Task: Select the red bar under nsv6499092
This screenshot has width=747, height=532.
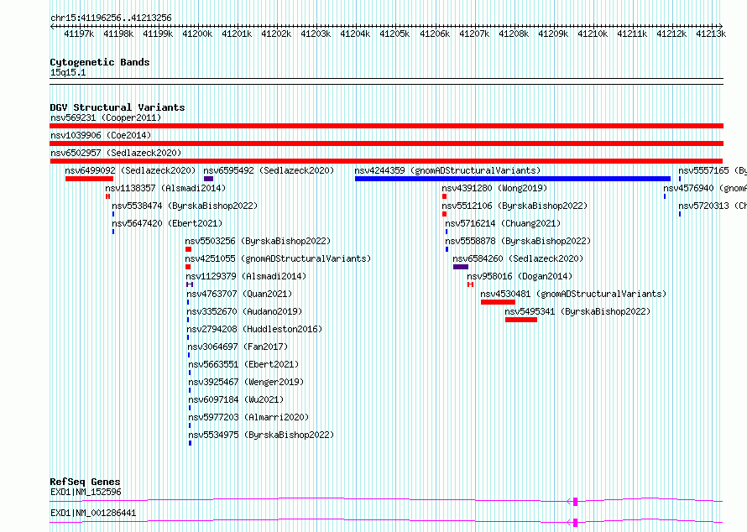Action: click(89, 179)
